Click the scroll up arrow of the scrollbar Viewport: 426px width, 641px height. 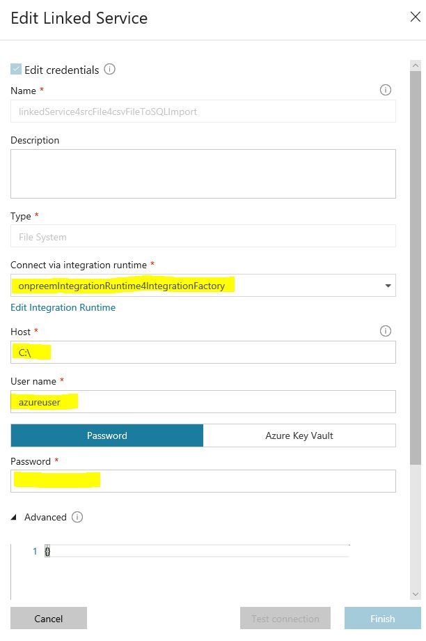tap(416, 65)
